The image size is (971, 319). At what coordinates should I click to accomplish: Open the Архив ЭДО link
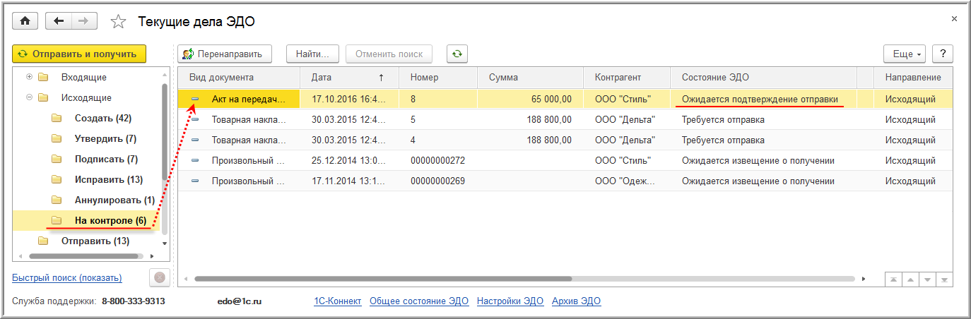pos(576,301)
